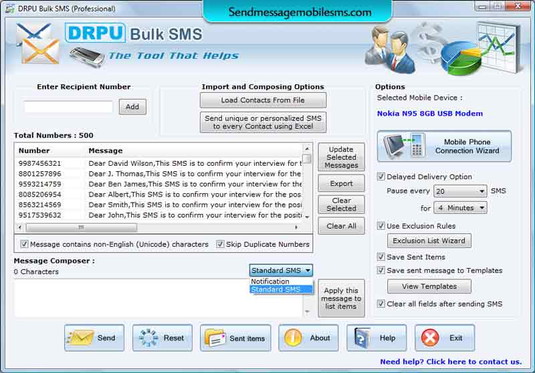535x373 pixels.
Task: Click into the message composer text area
Action: 158,298
